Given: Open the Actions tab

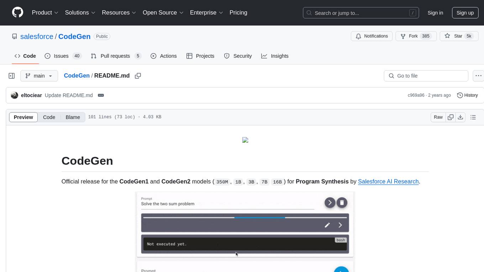Looking at the screenshot, I should 164,56.
